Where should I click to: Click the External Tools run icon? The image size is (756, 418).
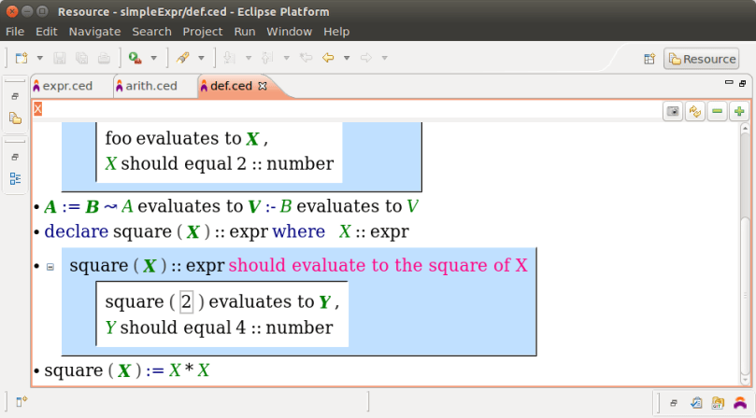coord(136,58)
